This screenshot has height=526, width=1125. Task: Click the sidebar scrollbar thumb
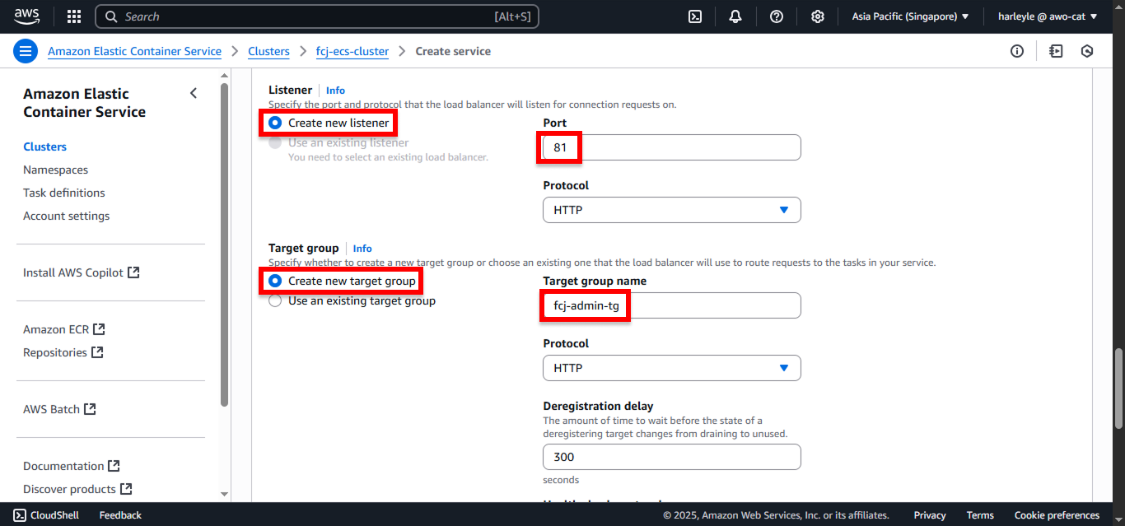(224, 244)
